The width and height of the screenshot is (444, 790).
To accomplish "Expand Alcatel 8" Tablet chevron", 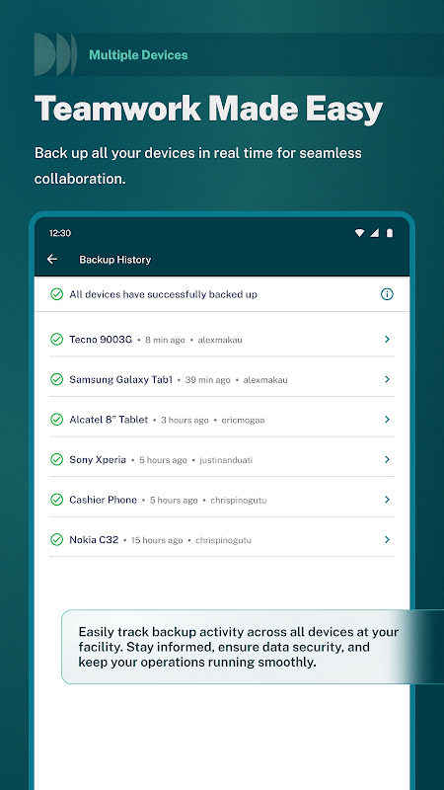I will pos(387,419).
